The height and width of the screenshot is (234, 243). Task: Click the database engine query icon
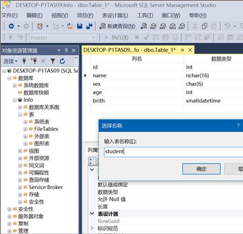(144, 26)
